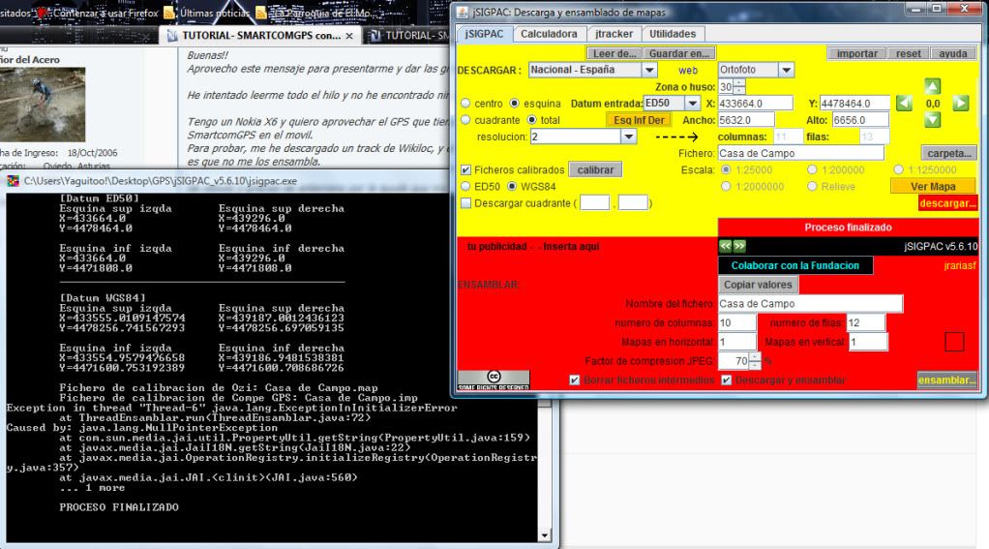Decrease Zona o huso spinner value

(x=739, y=90)
